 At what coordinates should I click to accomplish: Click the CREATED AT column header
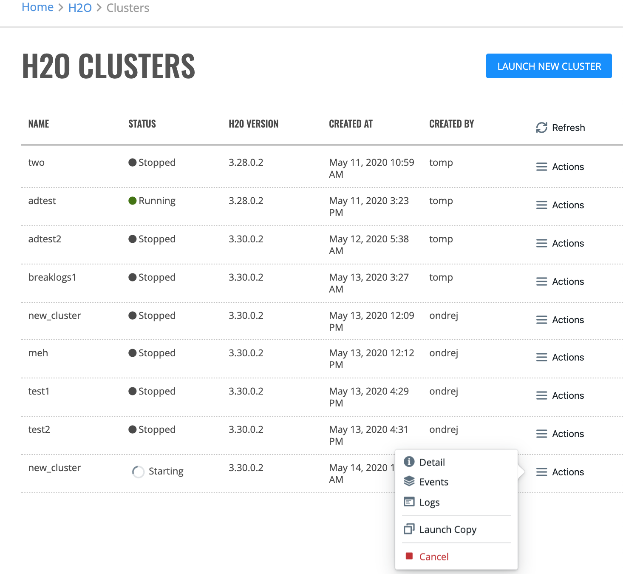(351, 124)
